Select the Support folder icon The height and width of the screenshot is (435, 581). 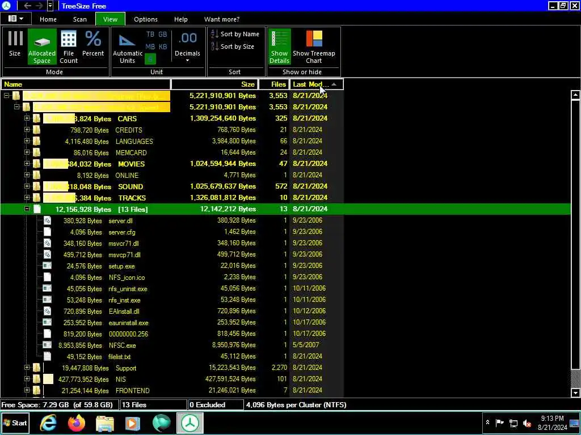(36, 368)
